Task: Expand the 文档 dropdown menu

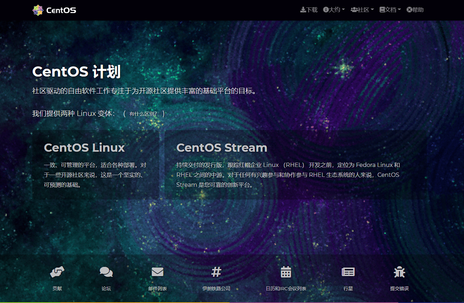Action: [x=390, y=10]
